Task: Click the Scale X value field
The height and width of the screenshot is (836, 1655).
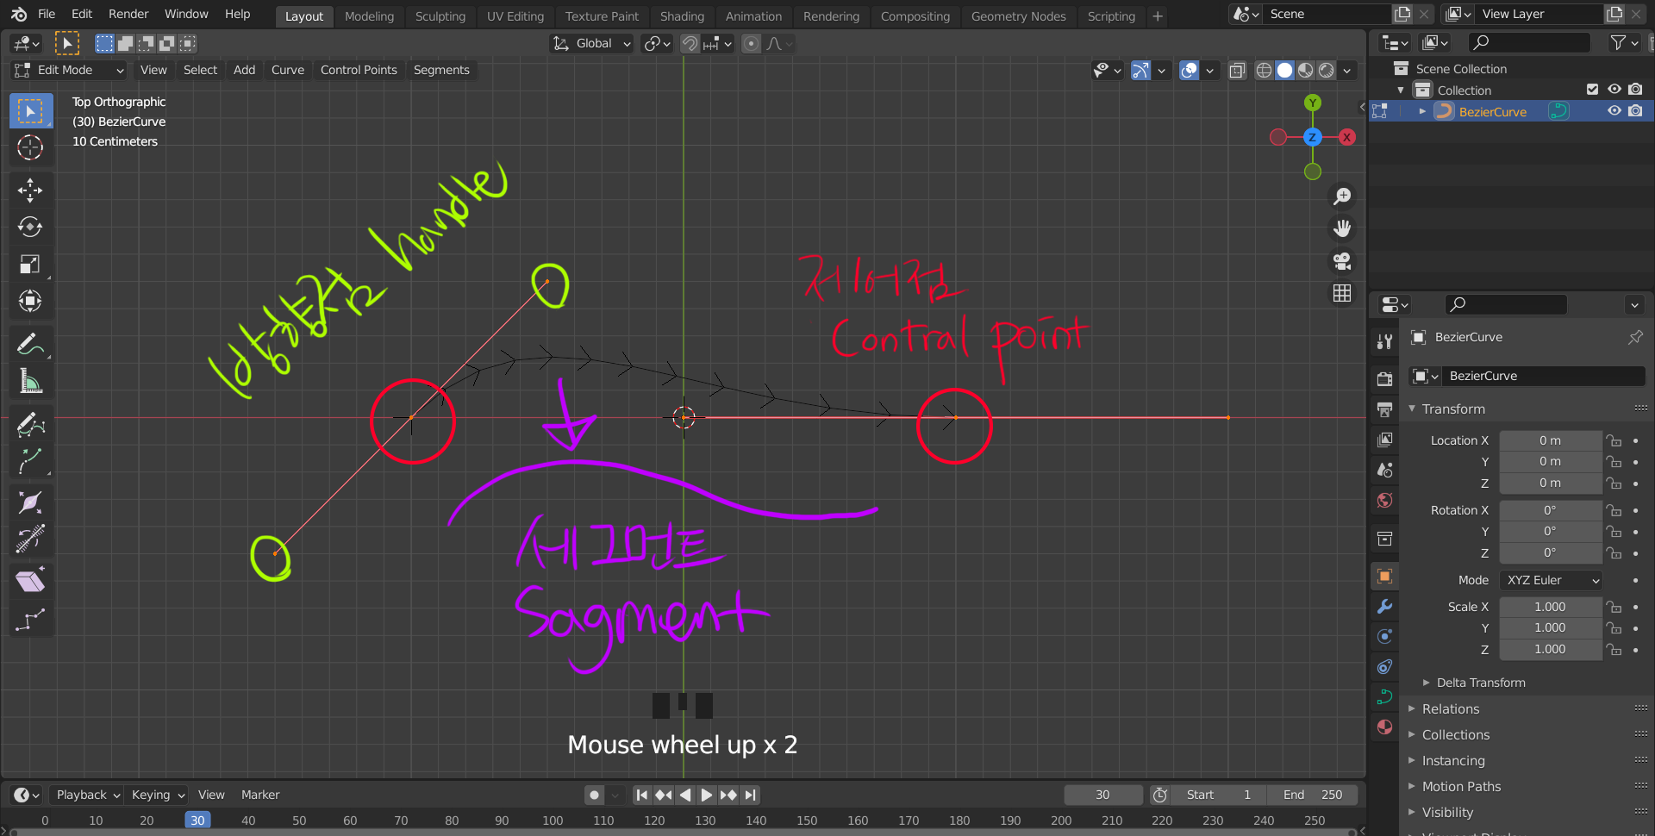Action: (1550, 607)
